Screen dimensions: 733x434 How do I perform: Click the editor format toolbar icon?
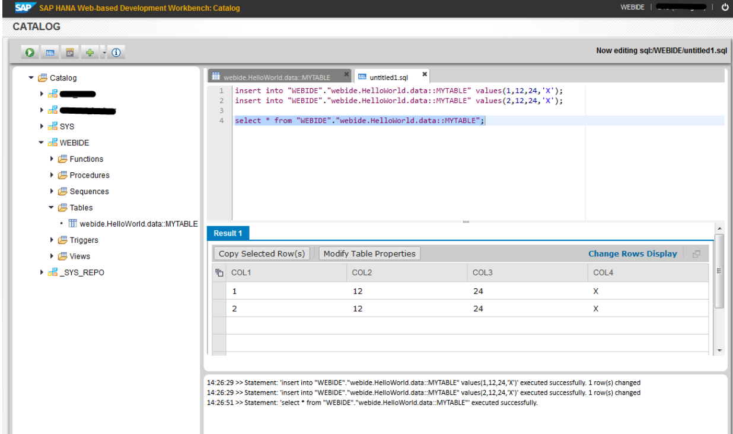click(70, 51)
